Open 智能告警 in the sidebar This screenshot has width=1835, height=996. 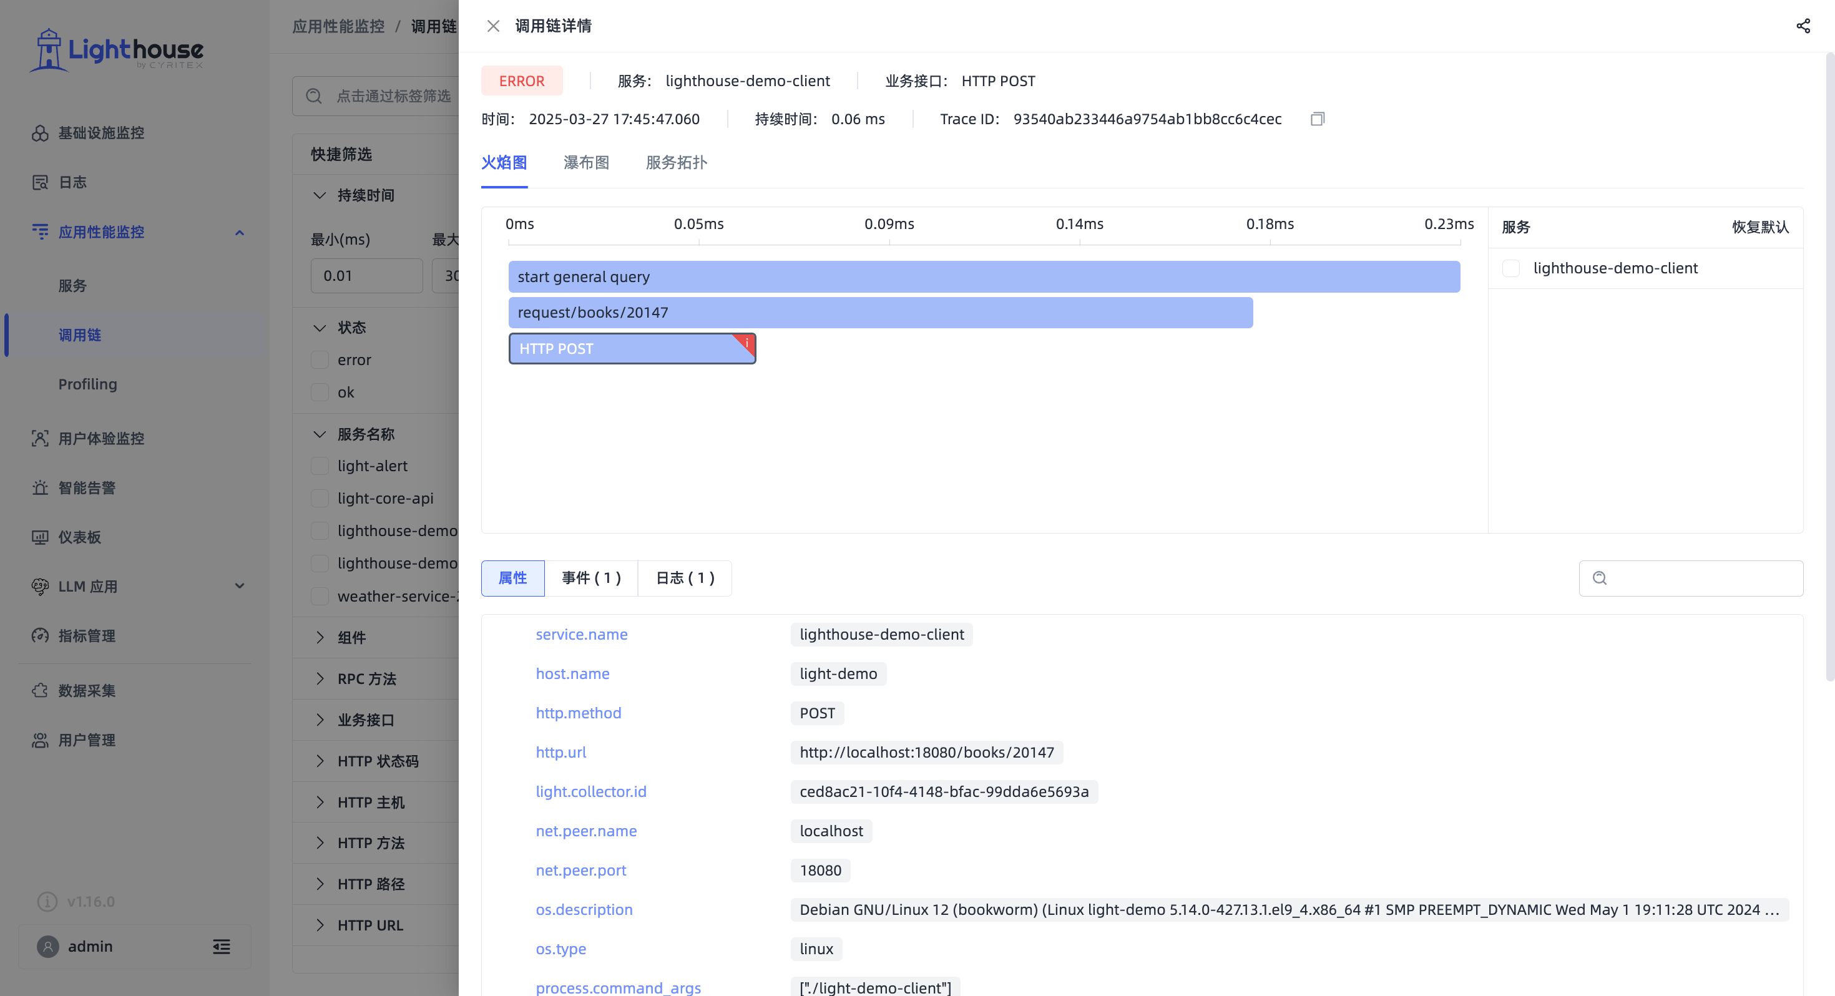[x=87, y=488]
